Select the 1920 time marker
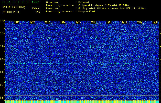Image resolution: width=161 pixels, height=103 pixels. click(155, 23)
